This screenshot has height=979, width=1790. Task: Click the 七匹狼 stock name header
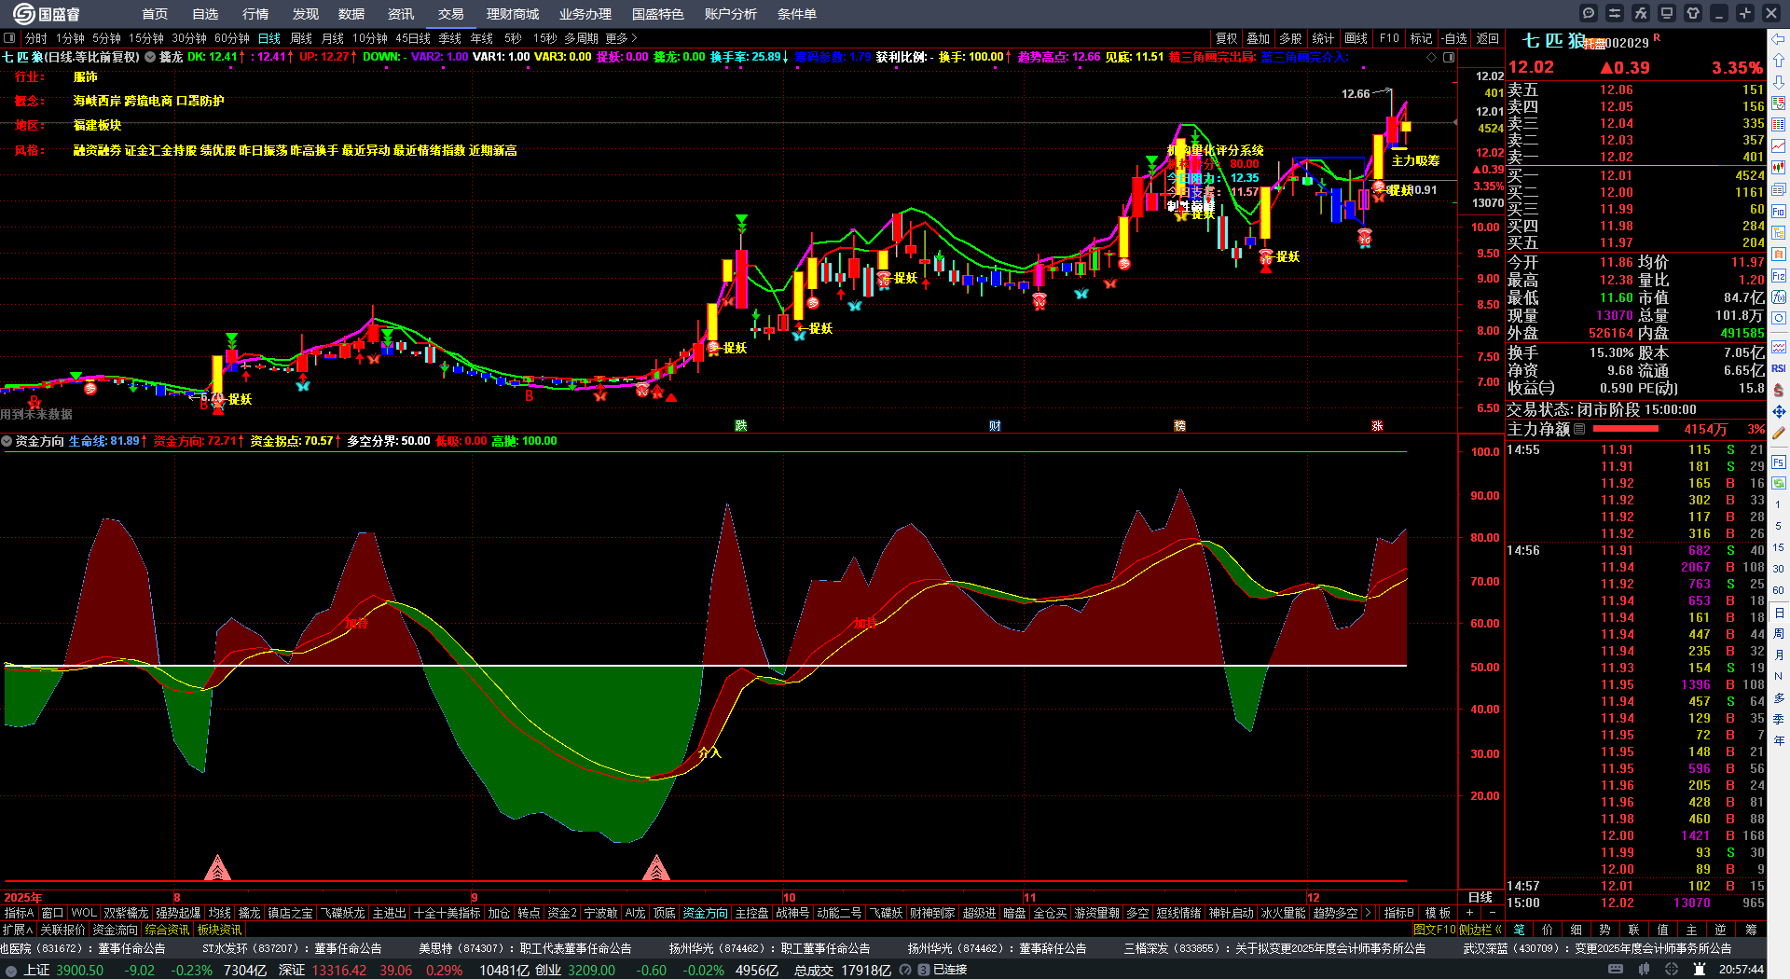coord(1554,41)
